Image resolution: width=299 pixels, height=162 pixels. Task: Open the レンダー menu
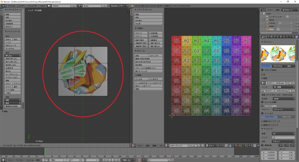point(21,6)
